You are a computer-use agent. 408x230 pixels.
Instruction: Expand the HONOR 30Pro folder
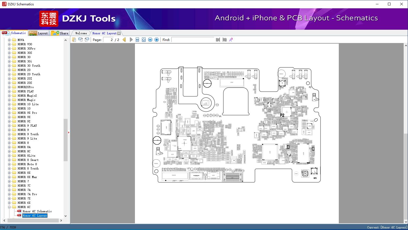(x=9, y=48)
